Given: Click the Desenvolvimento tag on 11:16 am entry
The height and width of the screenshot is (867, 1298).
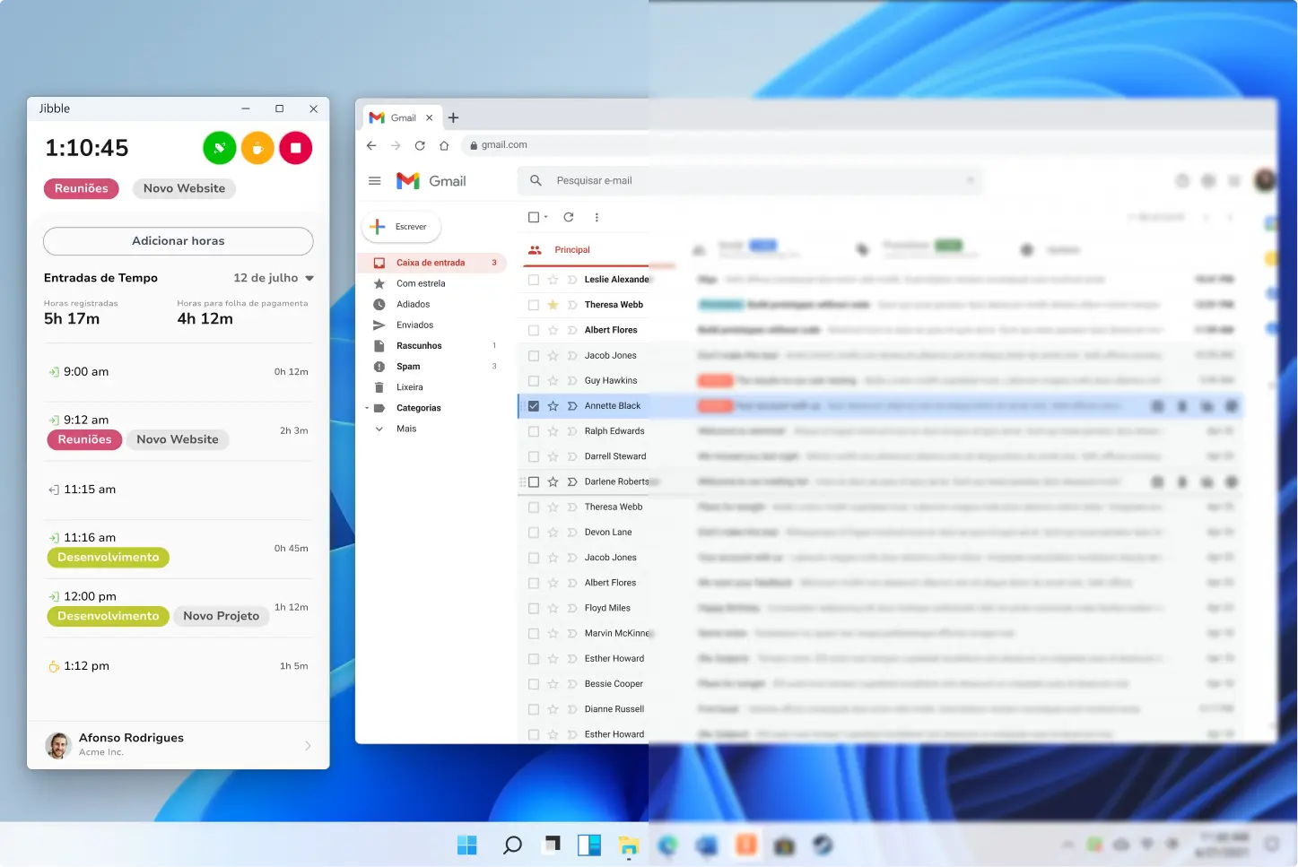Looking at the screenshot, I should pos(109,558).
